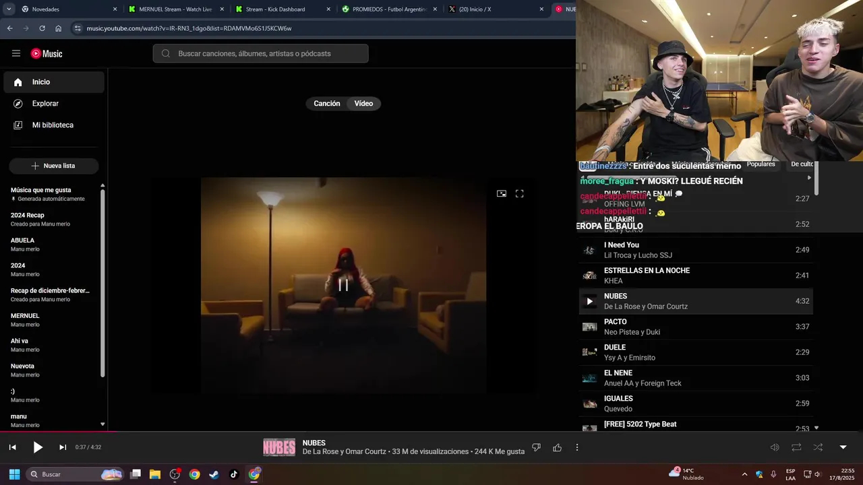Click sidebar scrollbar up arrow
863x485 pixels.
click(102, 185)
